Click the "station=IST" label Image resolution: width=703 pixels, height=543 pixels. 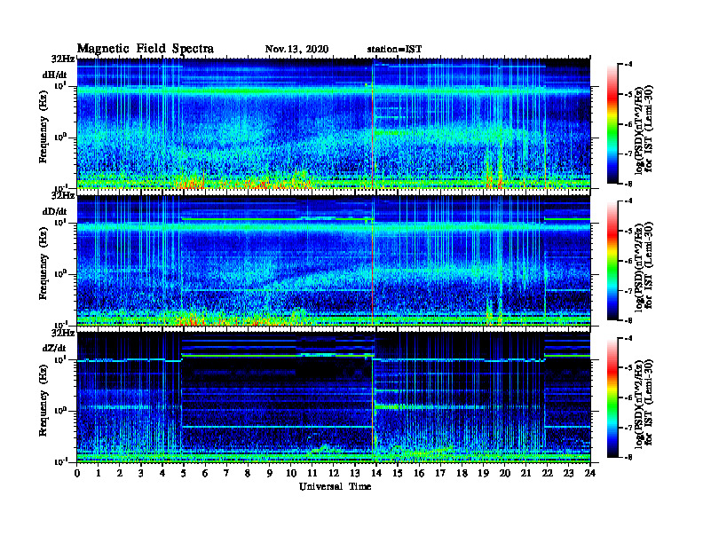tap(394, 49)
